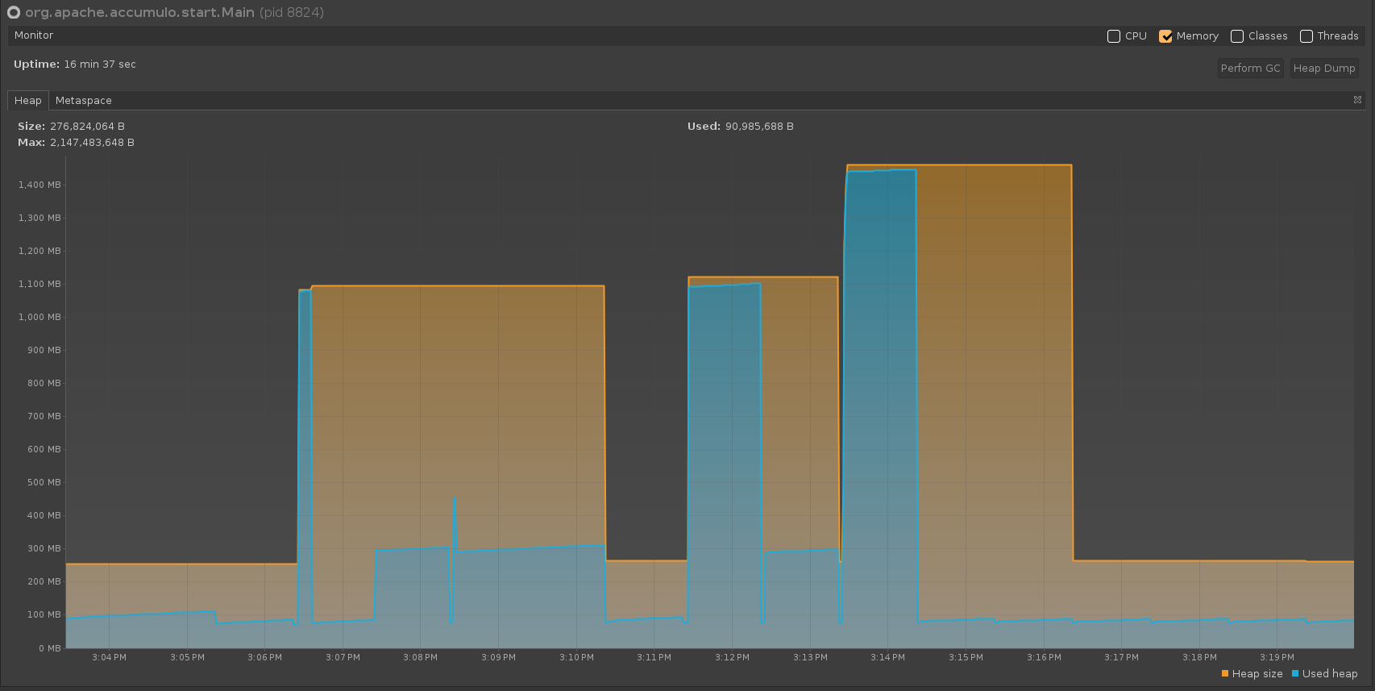The width and height of the screenshot is (1375, 691).
Task: Click the 1,400 MB label on the vertical axis
Action: [39, 185]
